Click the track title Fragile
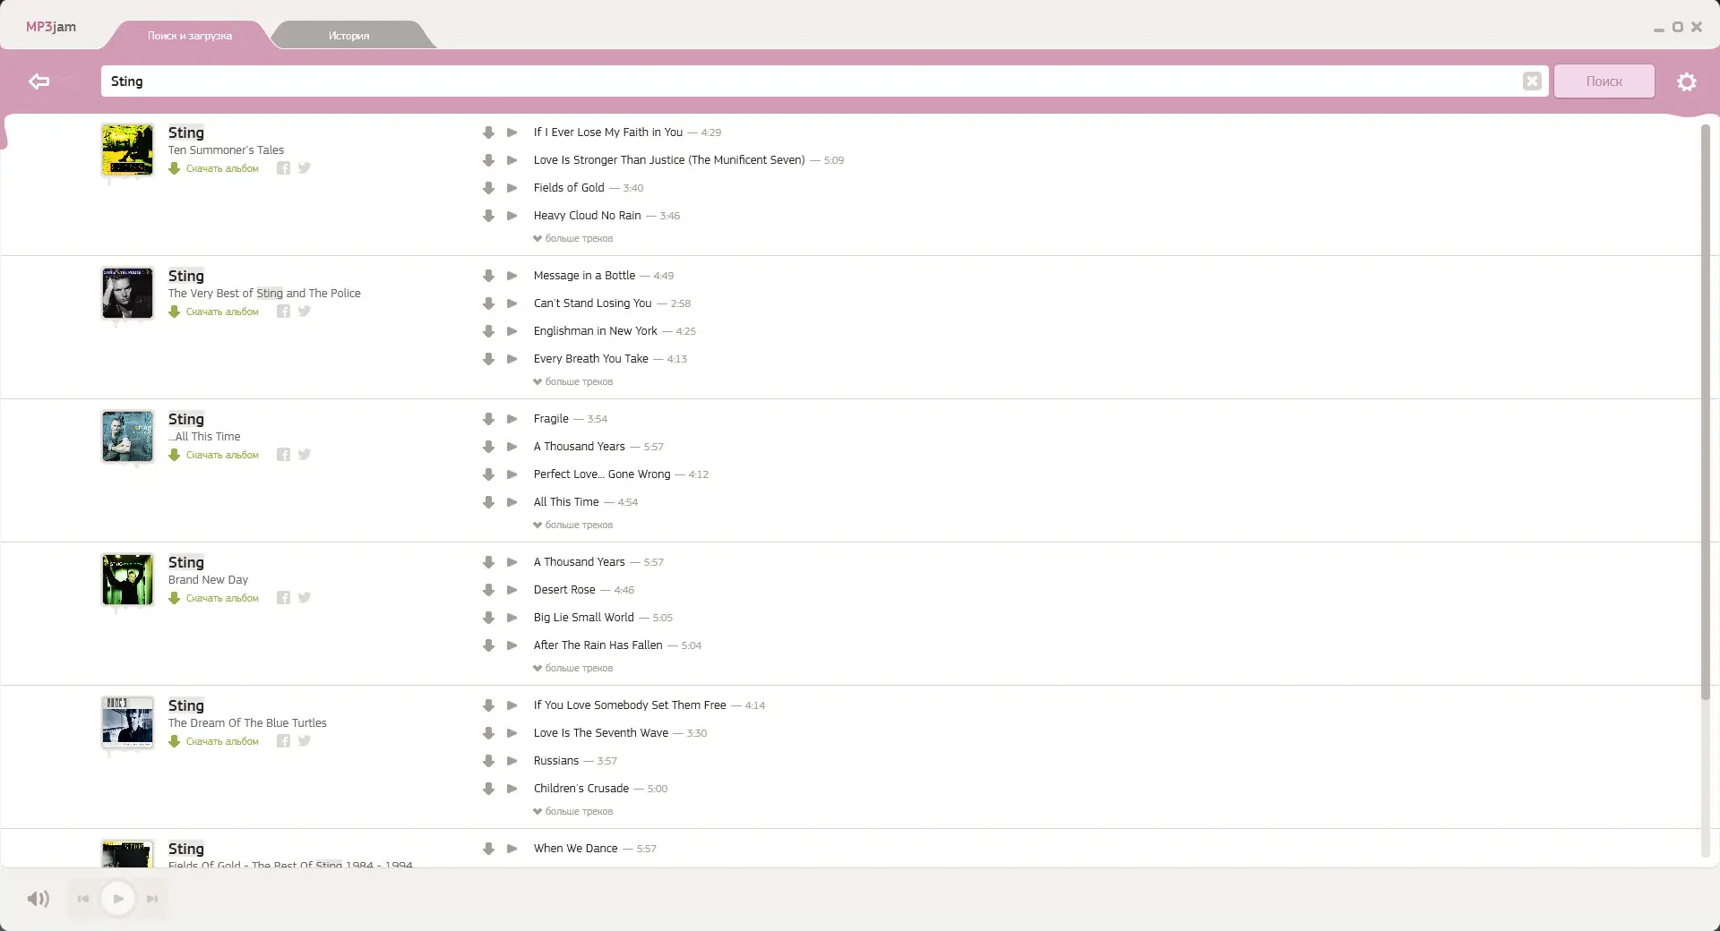1720x931 pixels. pyautogui.click(x=551, y=419)
